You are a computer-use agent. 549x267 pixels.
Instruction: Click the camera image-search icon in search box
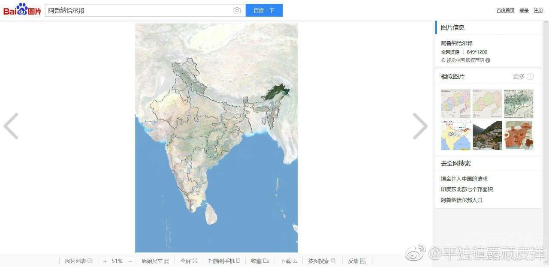(x=237, y=11)
